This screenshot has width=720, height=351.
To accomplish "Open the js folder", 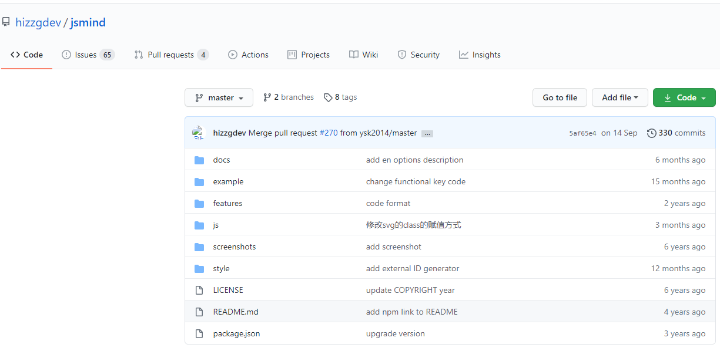I will coord(216,225).
